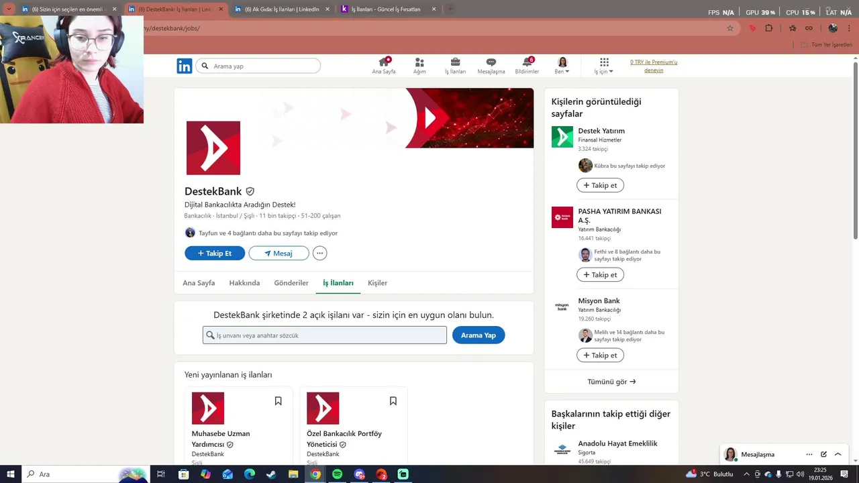Bookmark this page with star icon
859x483 pixels.
point(730,28)
